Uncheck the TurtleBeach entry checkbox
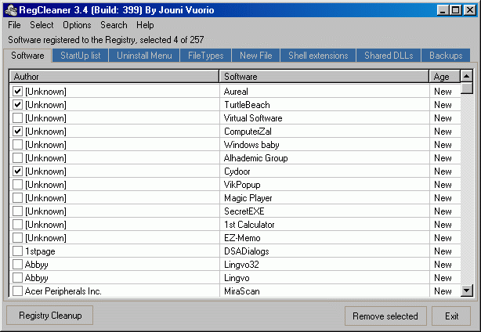Screen dimensions: 481x332 pyautogui.click(x=17, y=105)
